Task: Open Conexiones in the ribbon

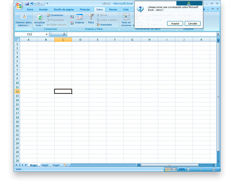Action: click(x=55, y=15)
